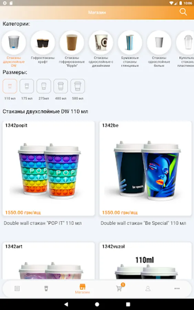Open the user profile icon
This screenshot has height=310, width=194.
point(148,288)
